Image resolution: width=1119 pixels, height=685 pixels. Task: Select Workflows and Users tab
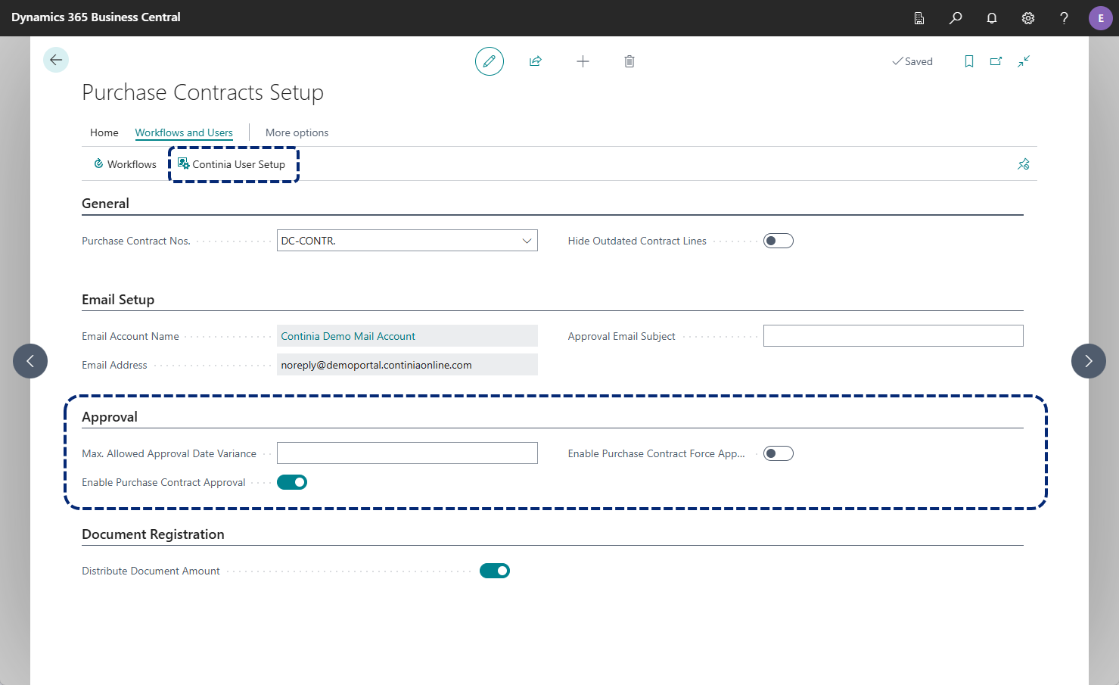point(184,132)
